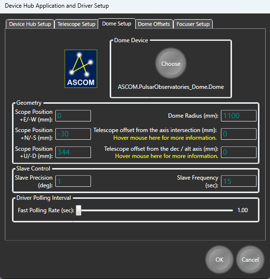This screenshot has width=270, height=279.
Task: Click the Dome Radius input field
Action: [x=239, y=116]
